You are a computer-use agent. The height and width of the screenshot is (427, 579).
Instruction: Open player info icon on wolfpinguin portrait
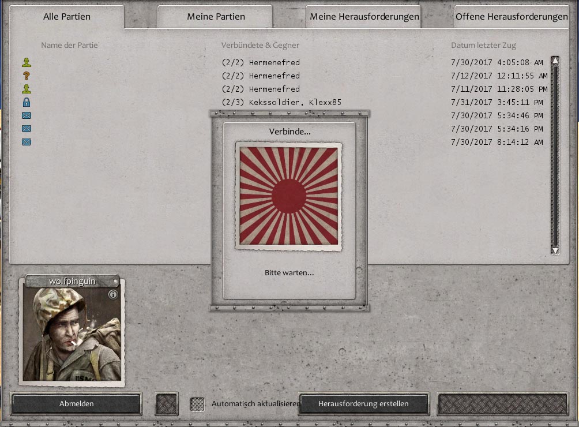coord(113,294)
